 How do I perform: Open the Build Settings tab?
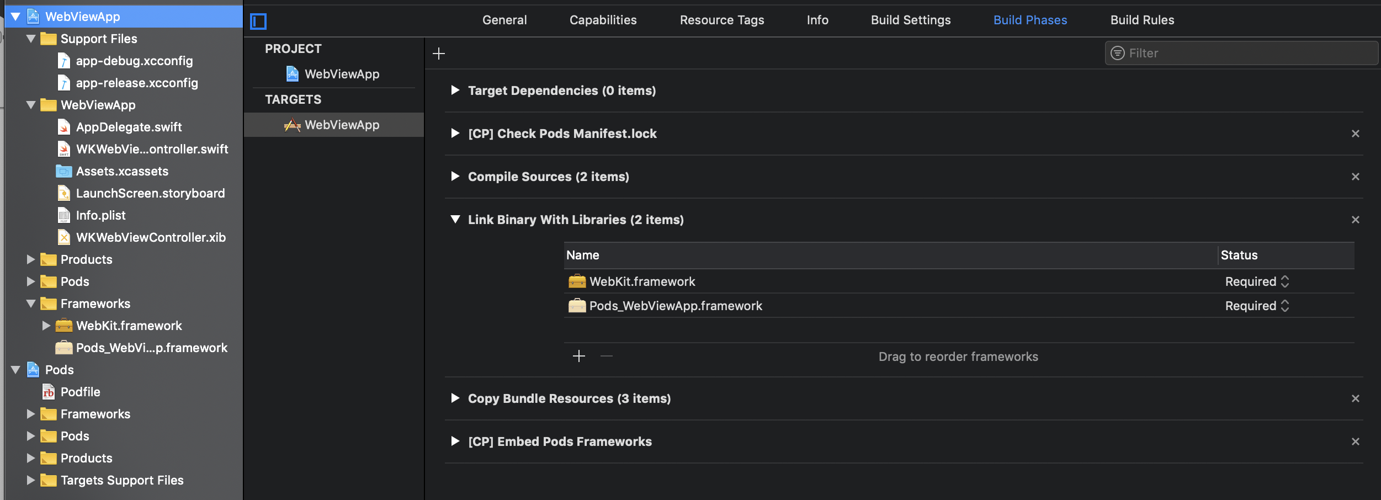pos(911,20)
